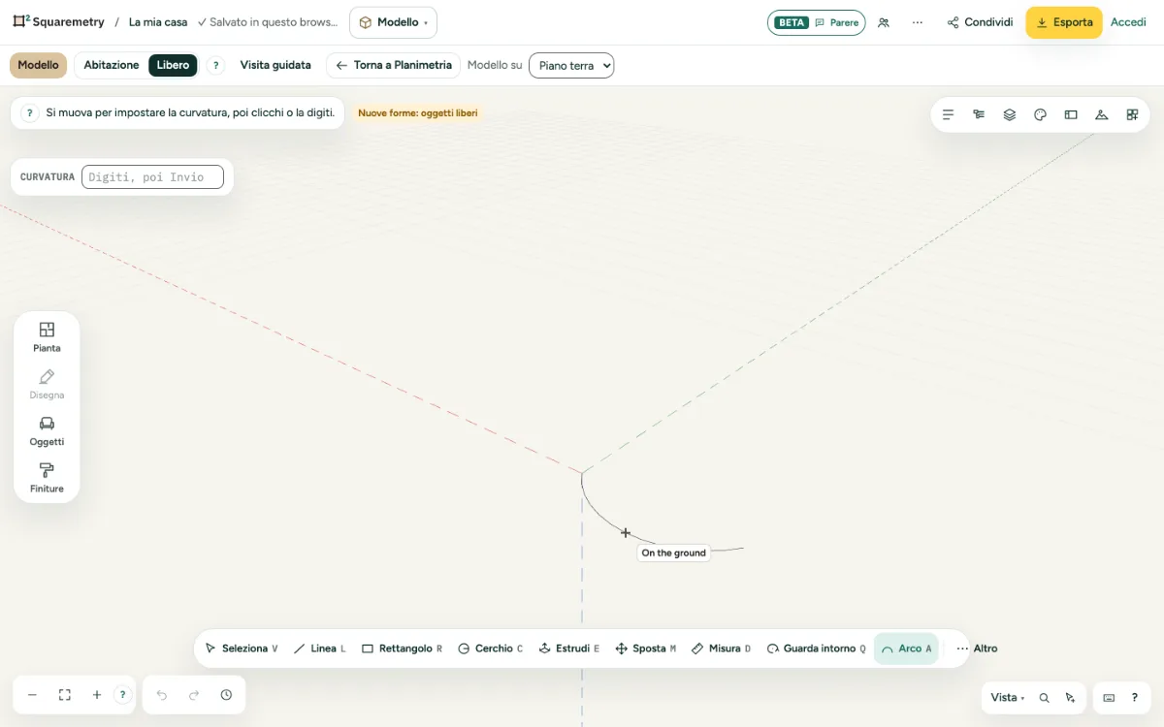Toggle the Arco tool off
1164x727 pixels.
coord(906,648)
